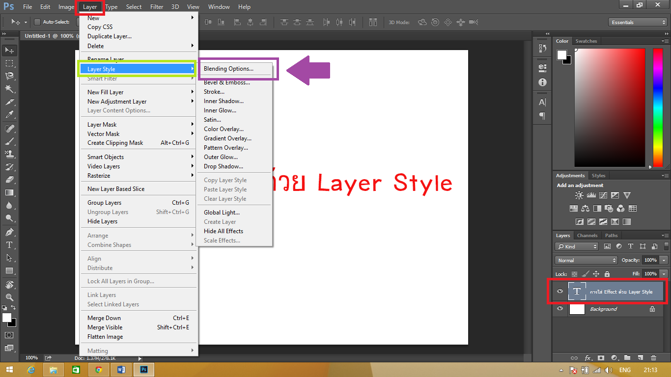Open the Kind filter dropdown in Layers panel
This screenshot has width=671, height=377.
click(576, 246)
